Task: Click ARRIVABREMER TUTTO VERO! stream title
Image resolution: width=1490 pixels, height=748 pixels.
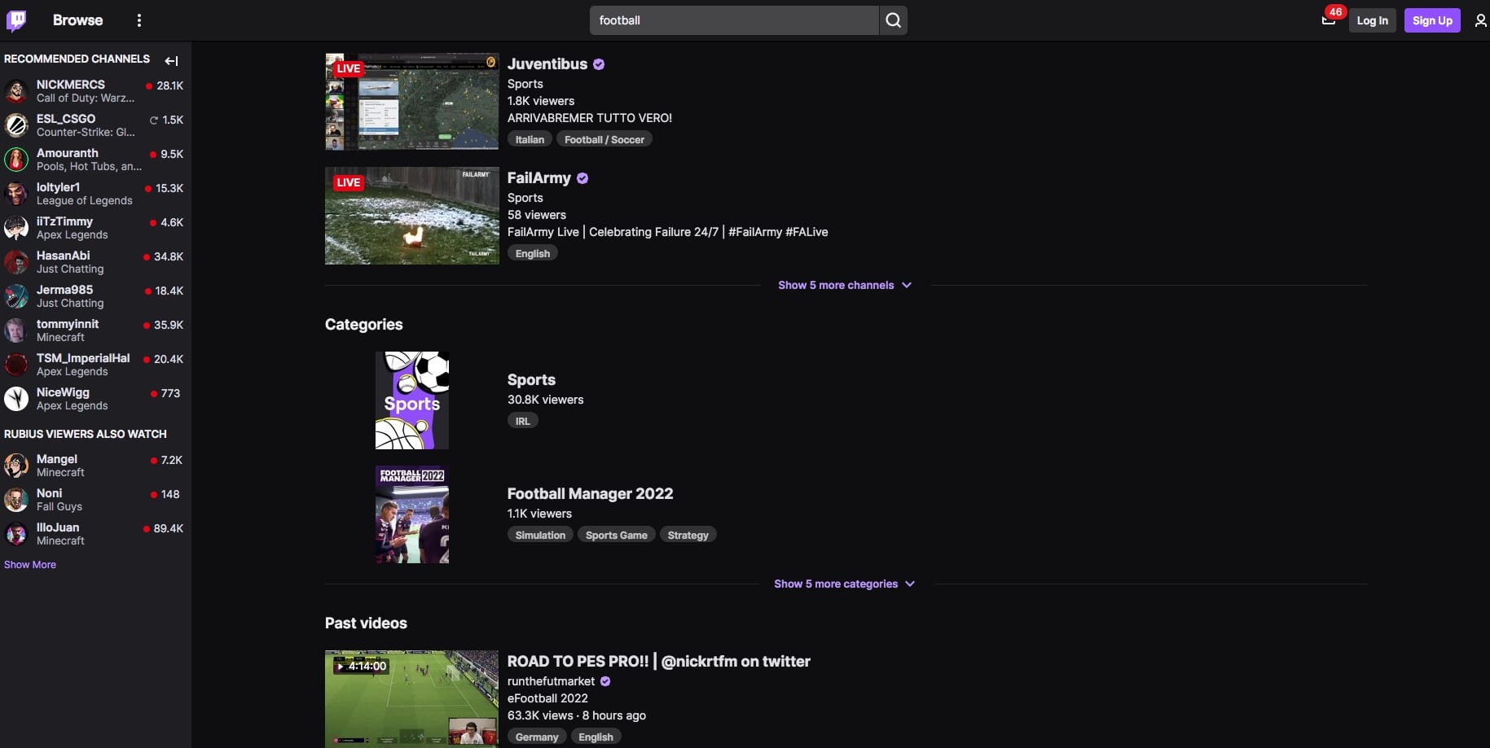Action: (x=590, y=118)
